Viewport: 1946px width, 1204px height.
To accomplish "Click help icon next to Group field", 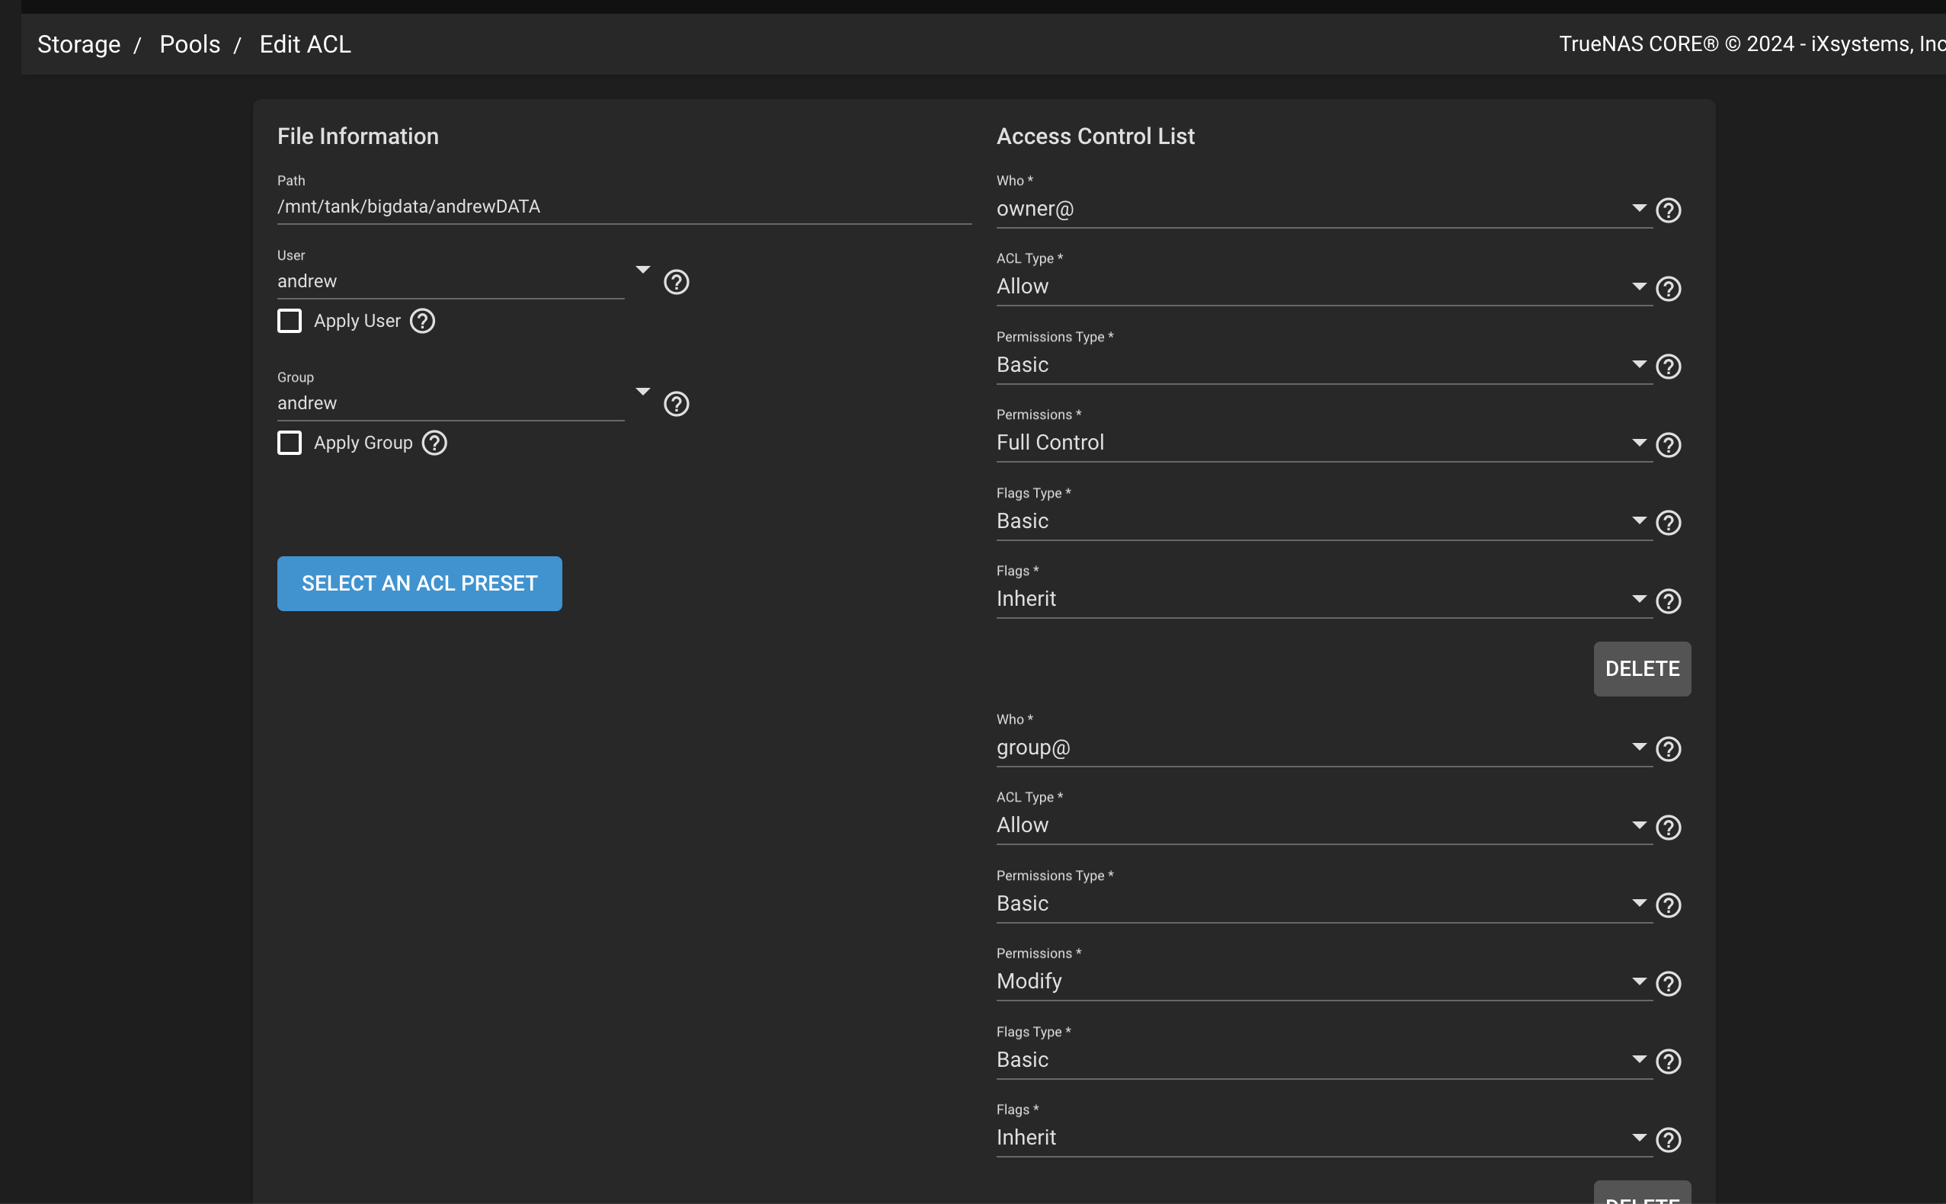I will (x=676, y=404).
